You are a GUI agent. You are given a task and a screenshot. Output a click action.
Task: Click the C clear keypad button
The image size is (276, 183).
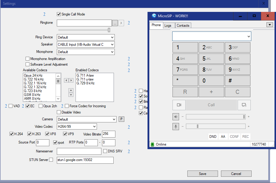(x=238, y=92)
